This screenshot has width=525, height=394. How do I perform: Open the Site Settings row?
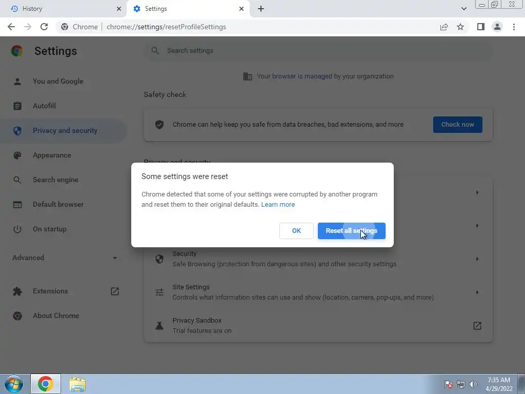click(318, 292)
